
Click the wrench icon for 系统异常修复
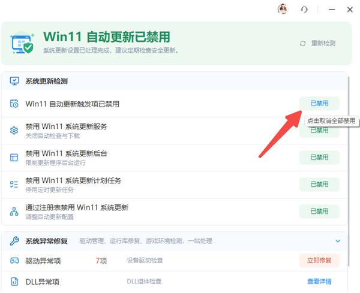(x=14, y=241)
